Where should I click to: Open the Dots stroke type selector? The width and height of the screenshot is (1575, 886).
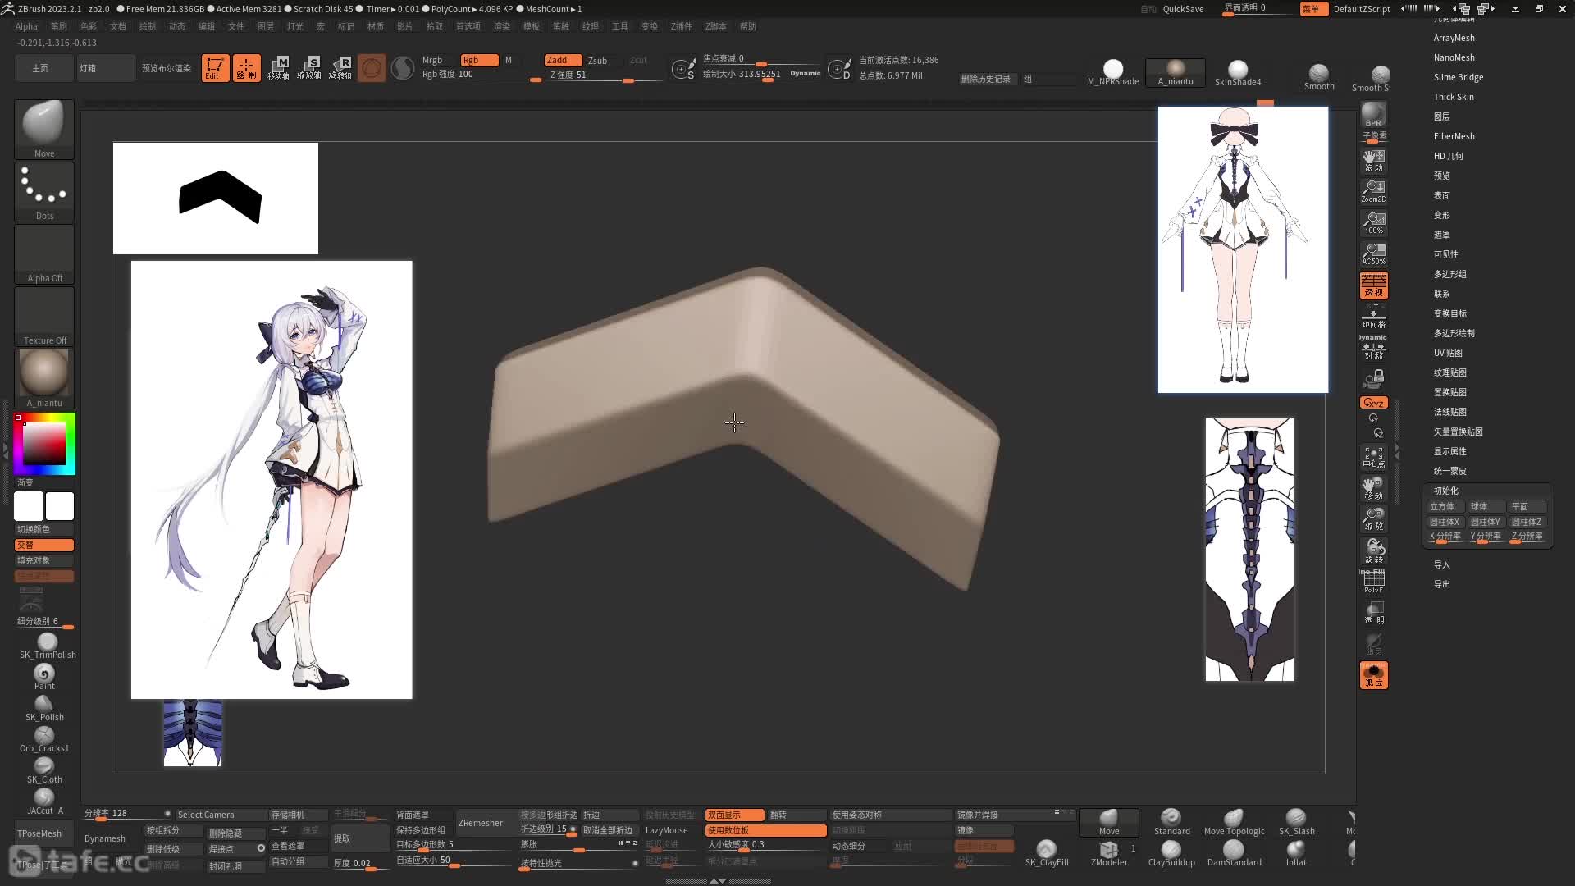point(44,191)
